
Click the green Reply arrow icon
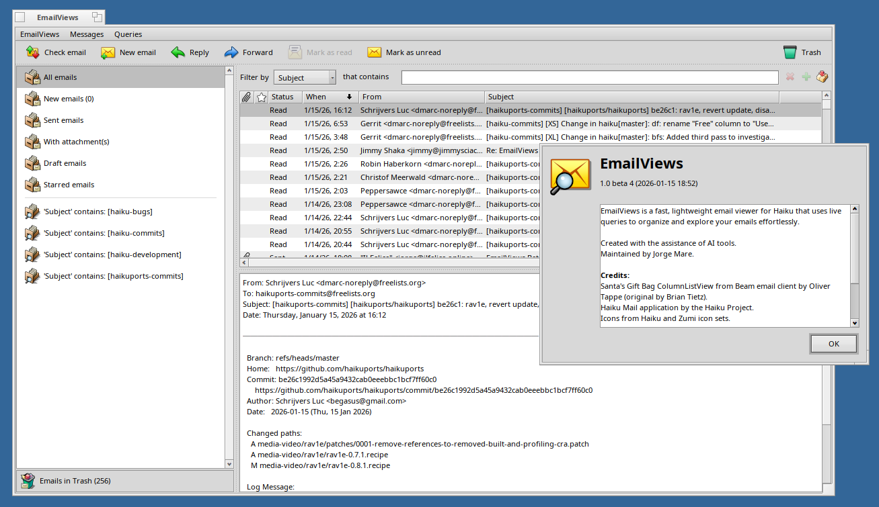tap(178, 52)
